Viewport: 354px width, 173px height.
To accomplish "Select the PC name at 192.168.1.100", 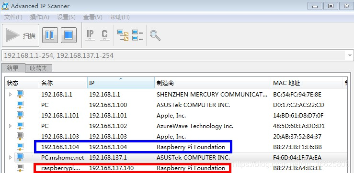I will pos(45,105).
